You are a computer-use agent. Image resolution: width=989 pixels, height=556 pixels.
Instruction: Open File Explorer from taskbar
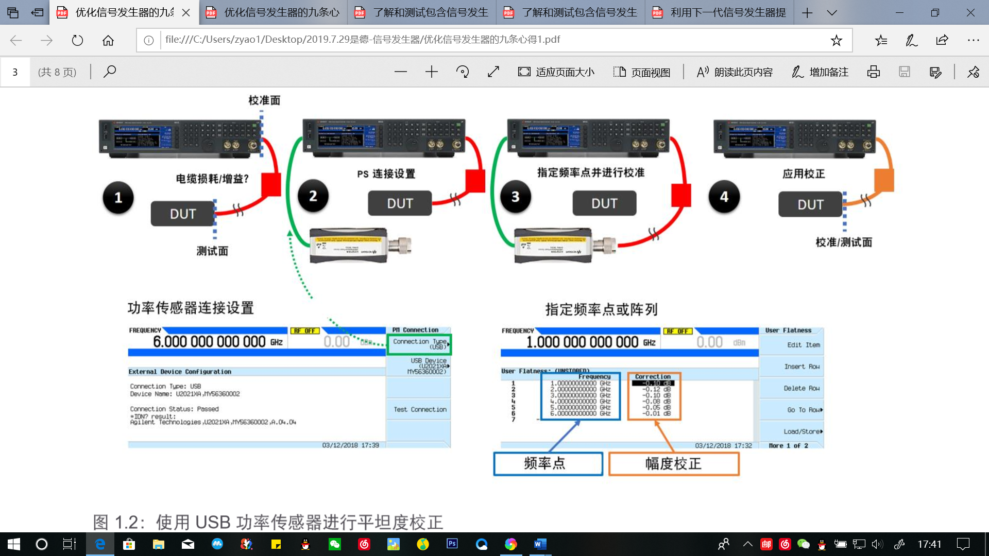tap(159, 544)
